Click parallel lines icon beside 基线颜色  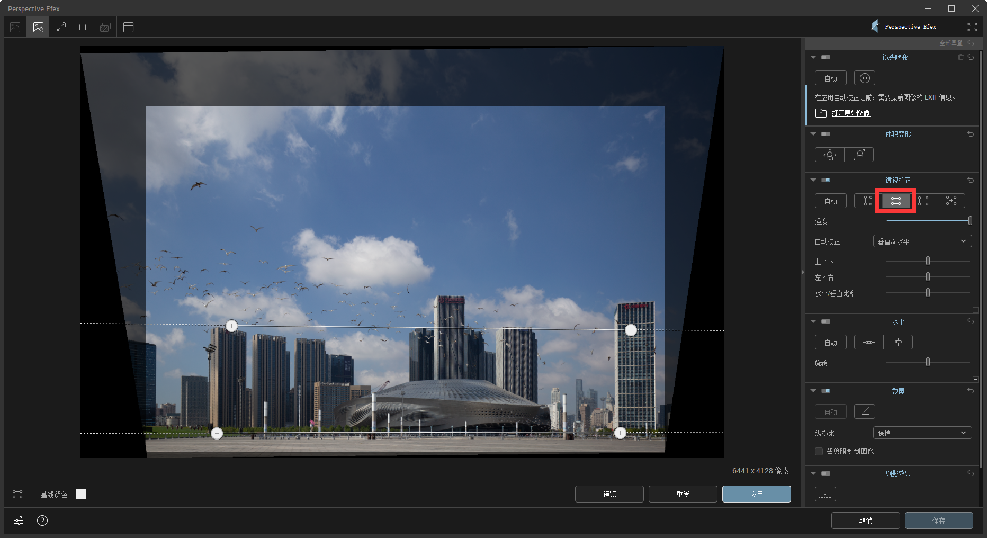[x=17, y=494]
